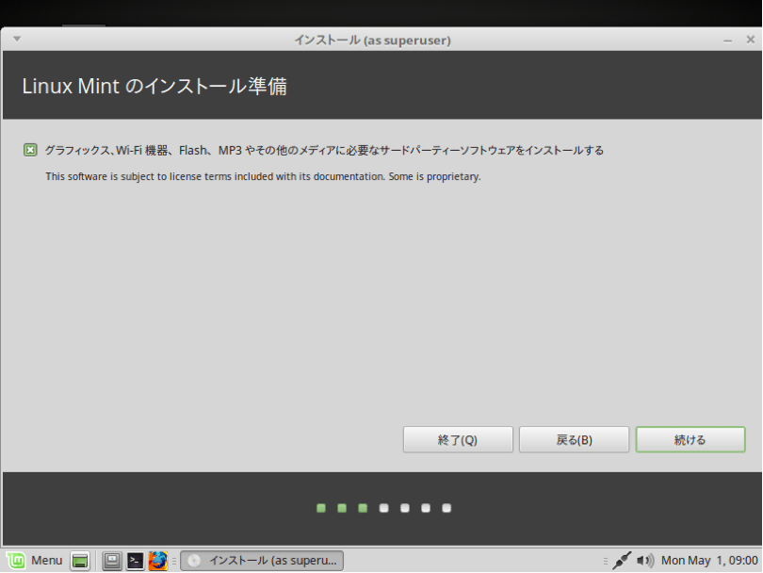Viewport: 763px width, 573px height.
Task: Click the 続ける continue button
Action: point(690,439)
